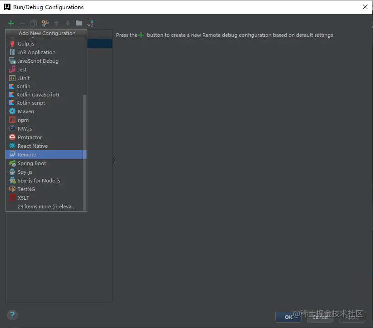
Task: Click the JUnit icon
Action: point(12,78)
